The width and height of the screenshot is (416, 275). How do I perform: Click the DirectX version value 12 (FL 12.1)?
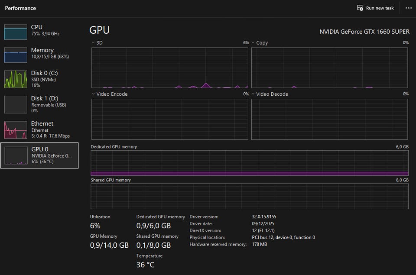(263, 230)
